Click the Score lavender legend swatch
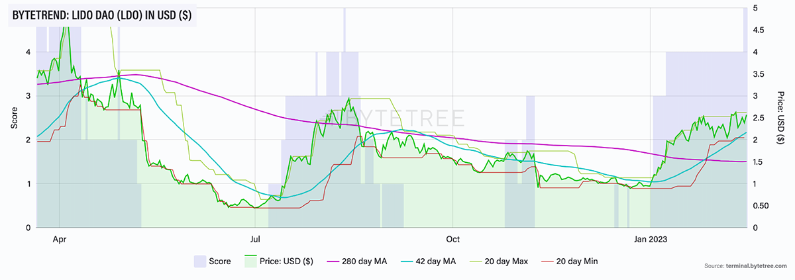This screenshot has height=280, width=795. [x=199, y=261]
